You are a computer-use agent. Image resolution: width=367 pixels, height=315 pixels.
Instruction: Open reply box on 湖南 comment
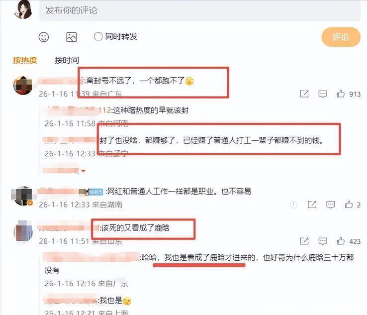pyautogui.click(x=330, y=205)
